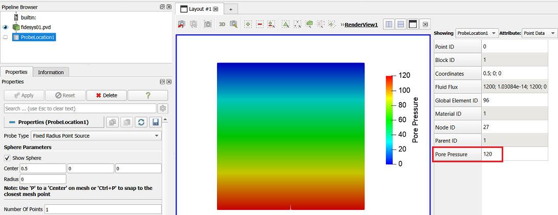Toggle the 3D interaction mode button

(x=222, y=24)
